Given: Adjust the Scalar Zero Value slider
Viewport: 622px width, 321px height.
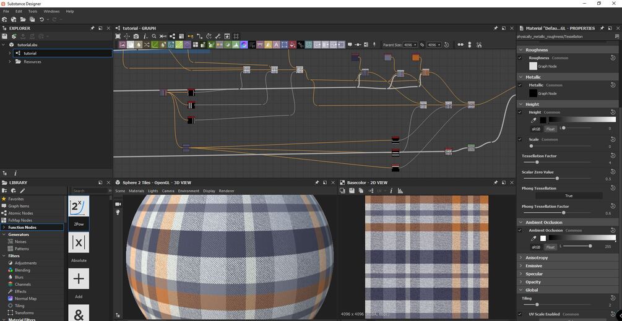Looking at the screenshot, I should pos(557,178).
